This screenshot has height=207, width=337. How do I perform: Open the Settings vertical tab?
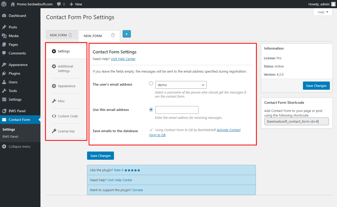[66, 51]
